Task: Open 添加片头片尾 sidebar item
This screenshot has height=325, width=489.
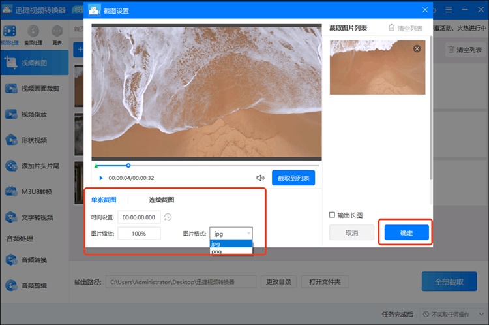Action: [35, 166]
